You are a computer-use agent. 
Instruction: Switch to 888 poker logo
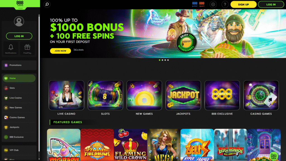click(x=195, y=4)
